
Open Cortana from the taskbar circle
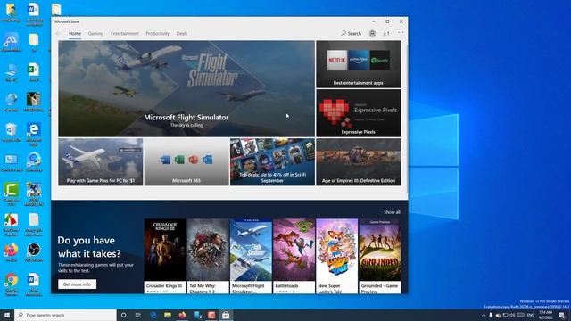(x=123, y=315)
